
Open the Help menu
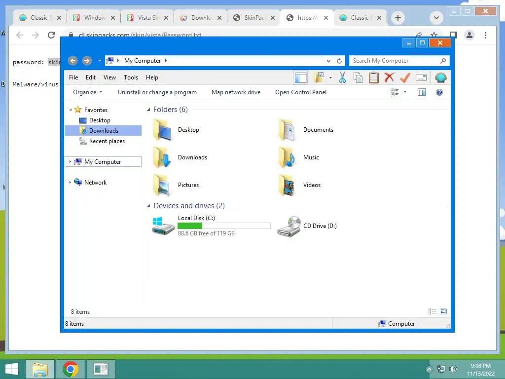[152, 77]
